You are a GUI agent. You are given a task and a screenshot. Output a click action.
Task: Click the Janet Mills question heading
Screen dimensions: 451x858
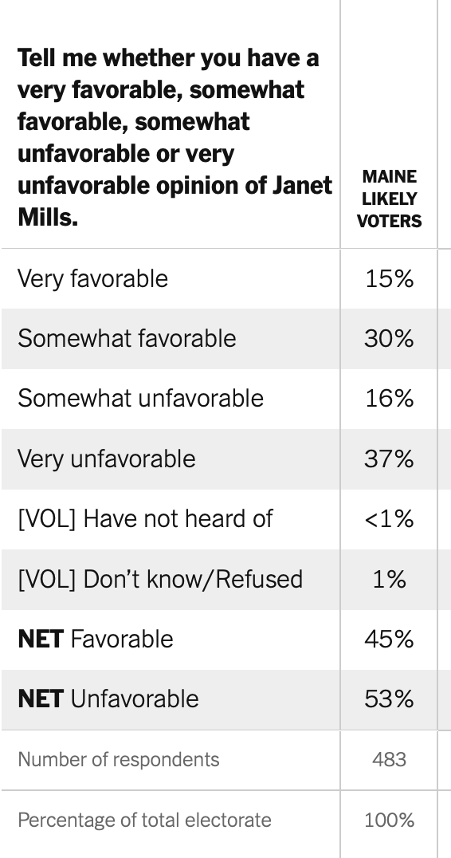175,137
